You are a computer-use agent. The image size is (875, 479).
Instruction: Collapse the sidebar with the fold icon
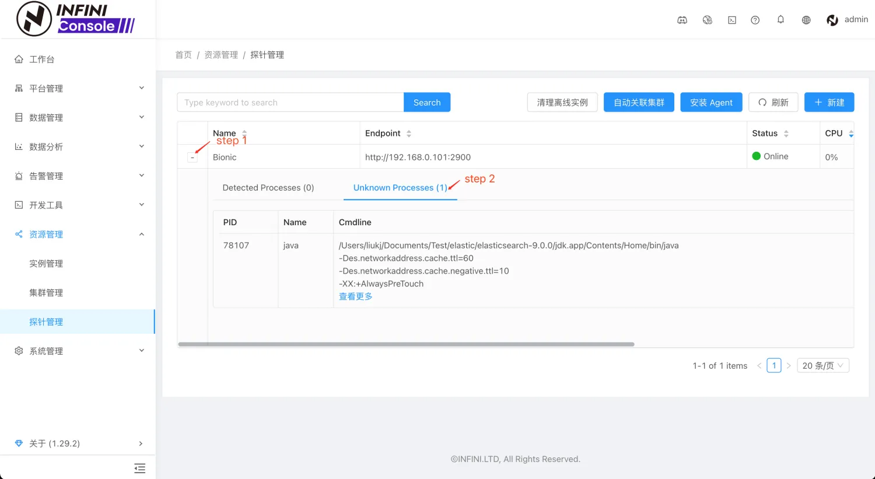click(x=139, y=468)
